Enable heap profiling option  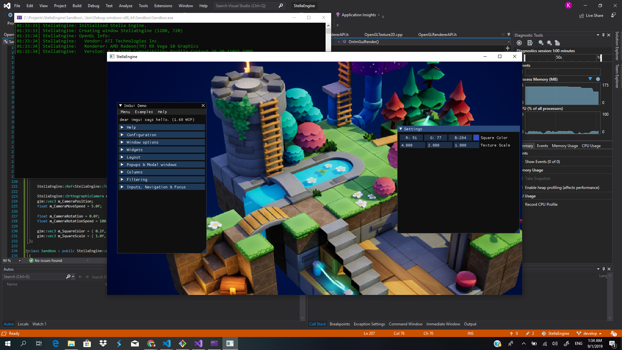tap(562, 188)
